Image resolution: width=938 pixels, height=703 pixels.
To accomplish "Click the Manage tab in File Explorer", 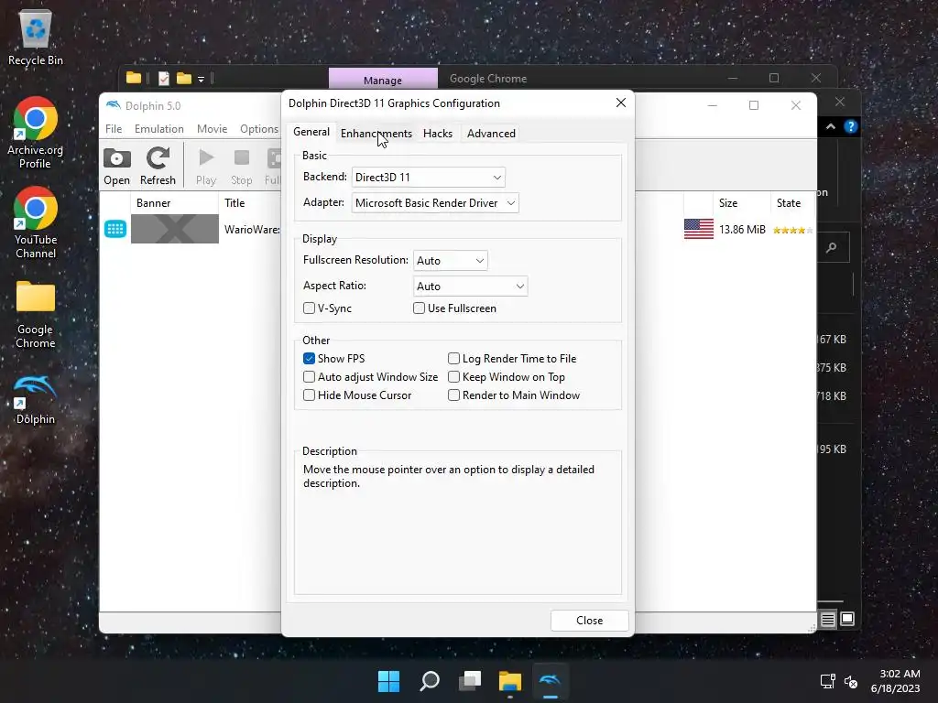I will point(383,80).
